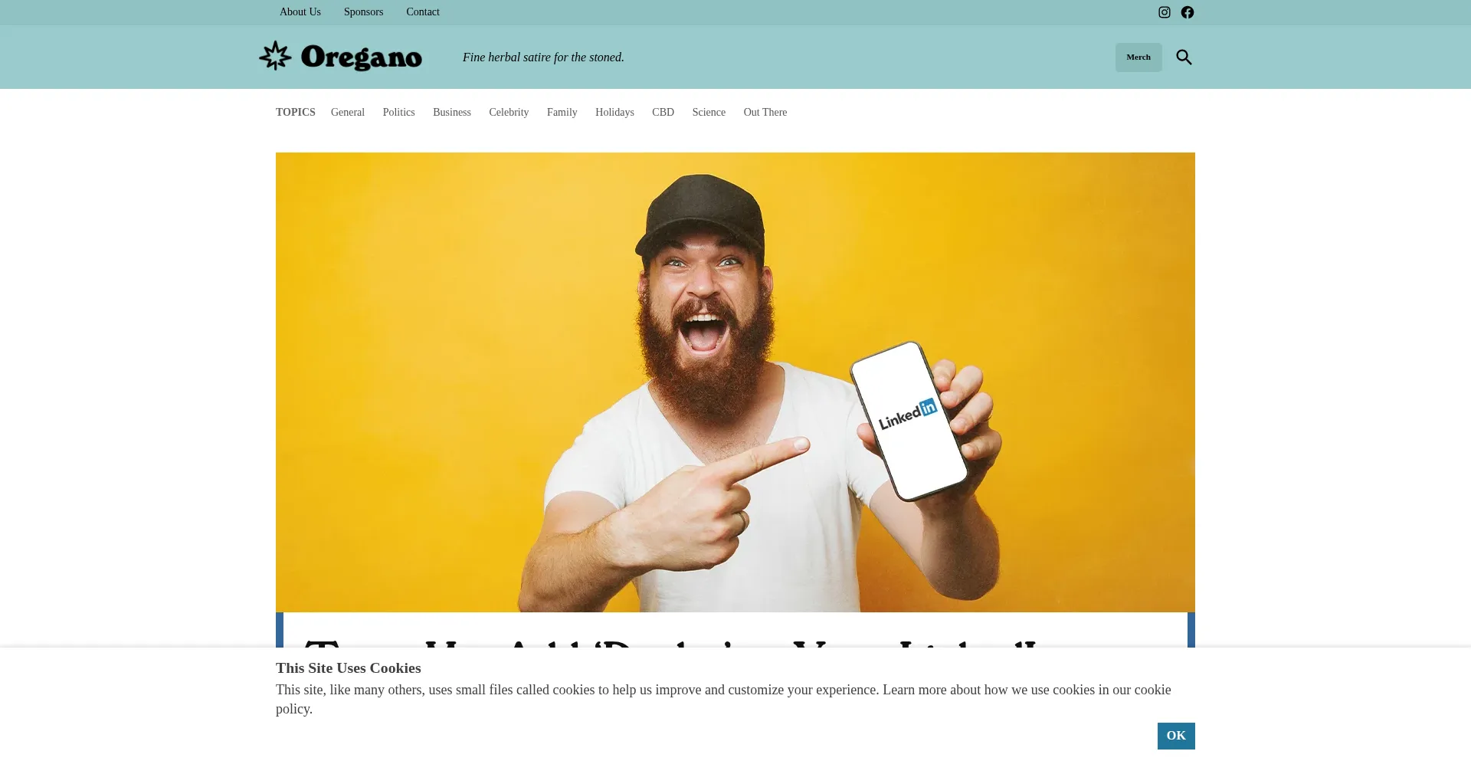
Task: View the Science topic
Action: pos(709,113)
